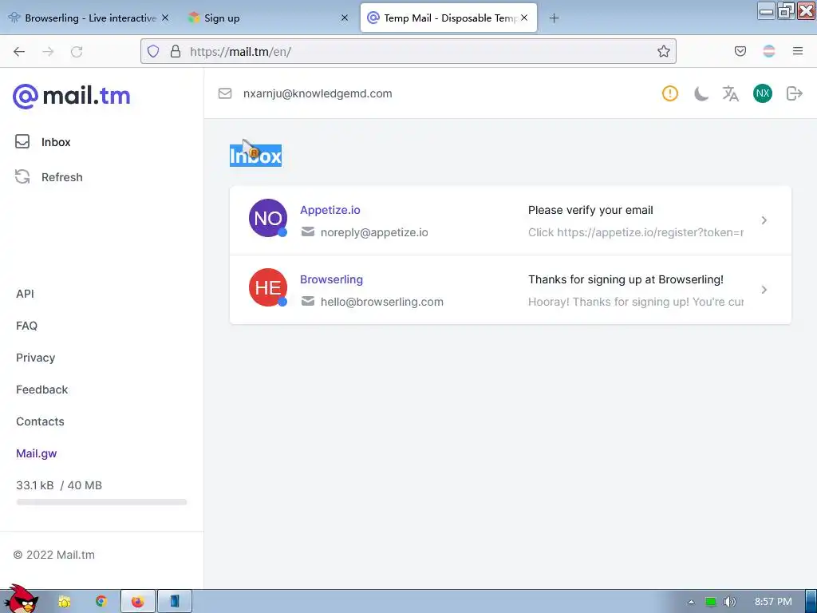Open the Inbox sidebar item
The height and width of the screenshot is (613, 817).
(43, 142)
